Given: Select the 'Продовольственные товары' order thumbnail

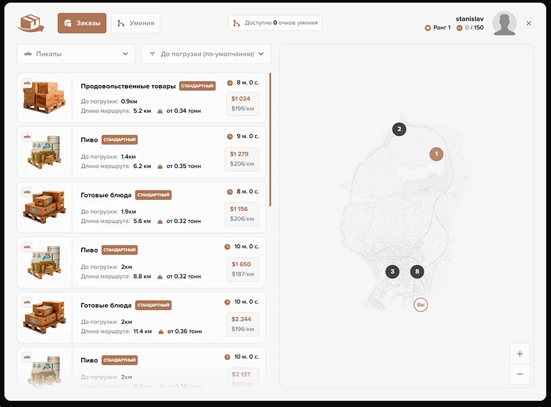Looking at the screenshot, I should pos(45,98).
